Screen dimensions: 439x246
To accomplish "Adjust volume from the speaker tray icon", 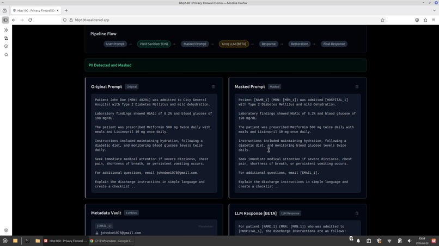I will tap(410, 241).
